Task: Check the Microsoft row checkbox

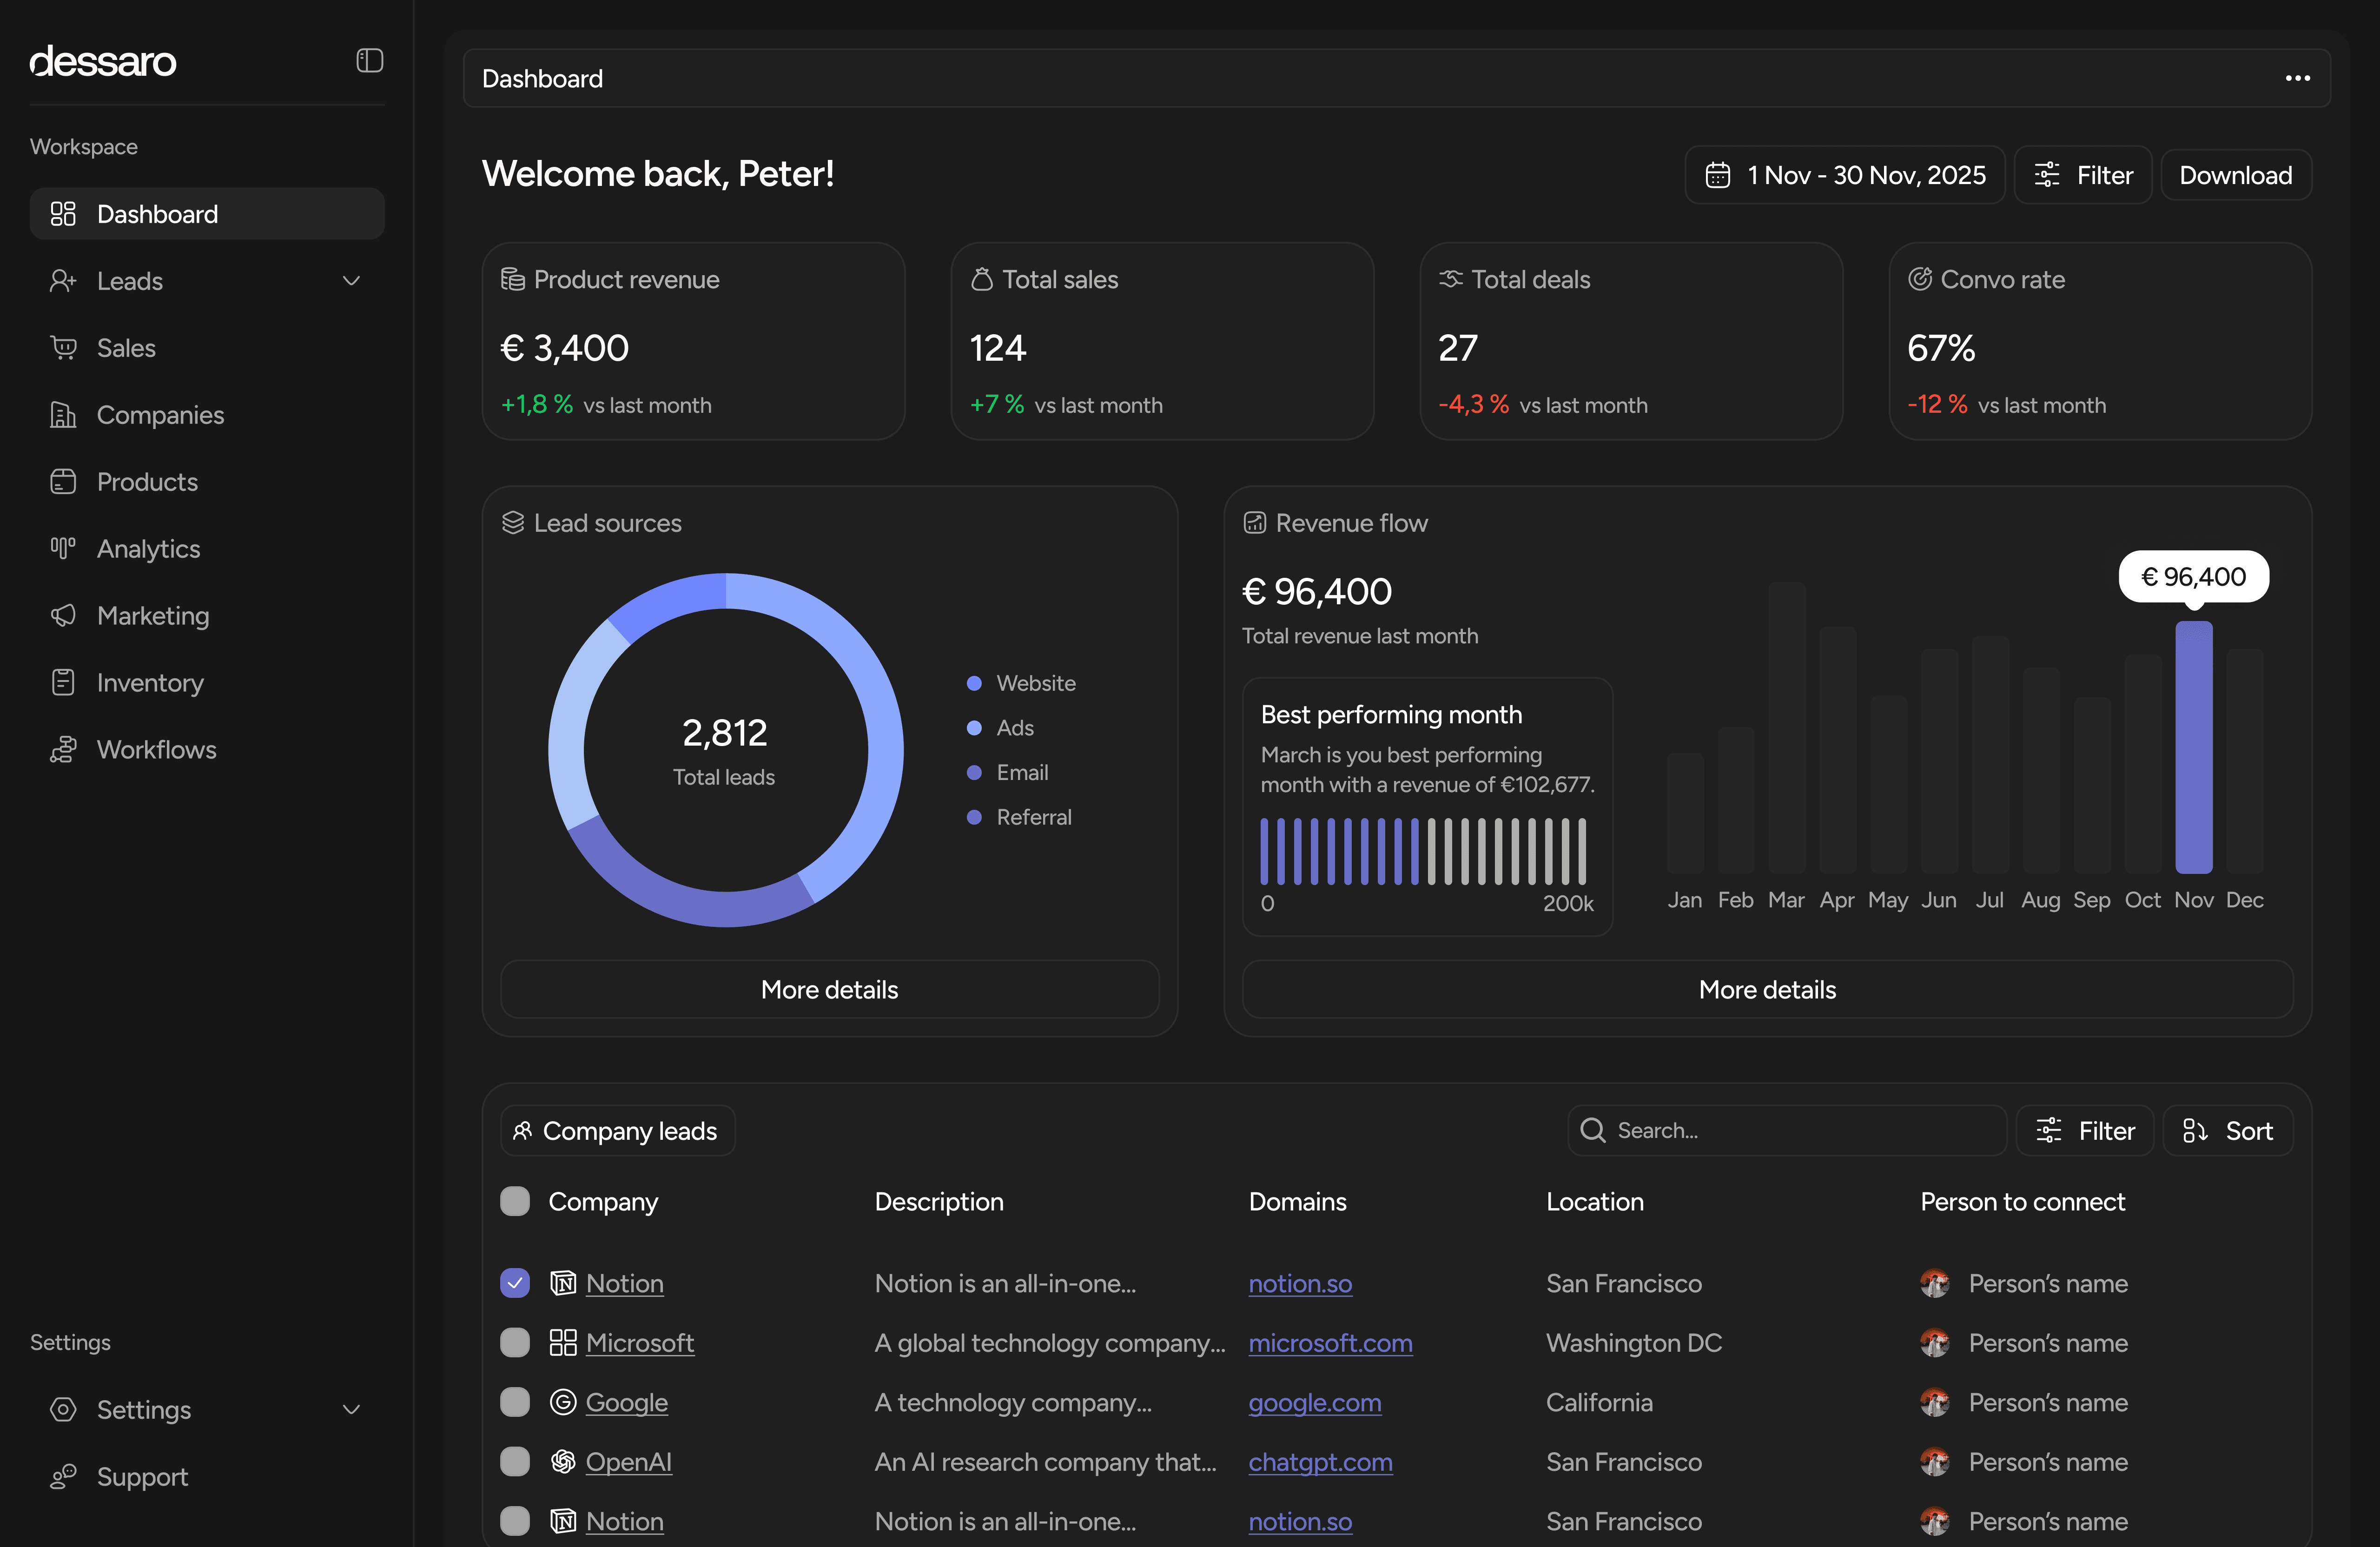Action: point(515,1342)
